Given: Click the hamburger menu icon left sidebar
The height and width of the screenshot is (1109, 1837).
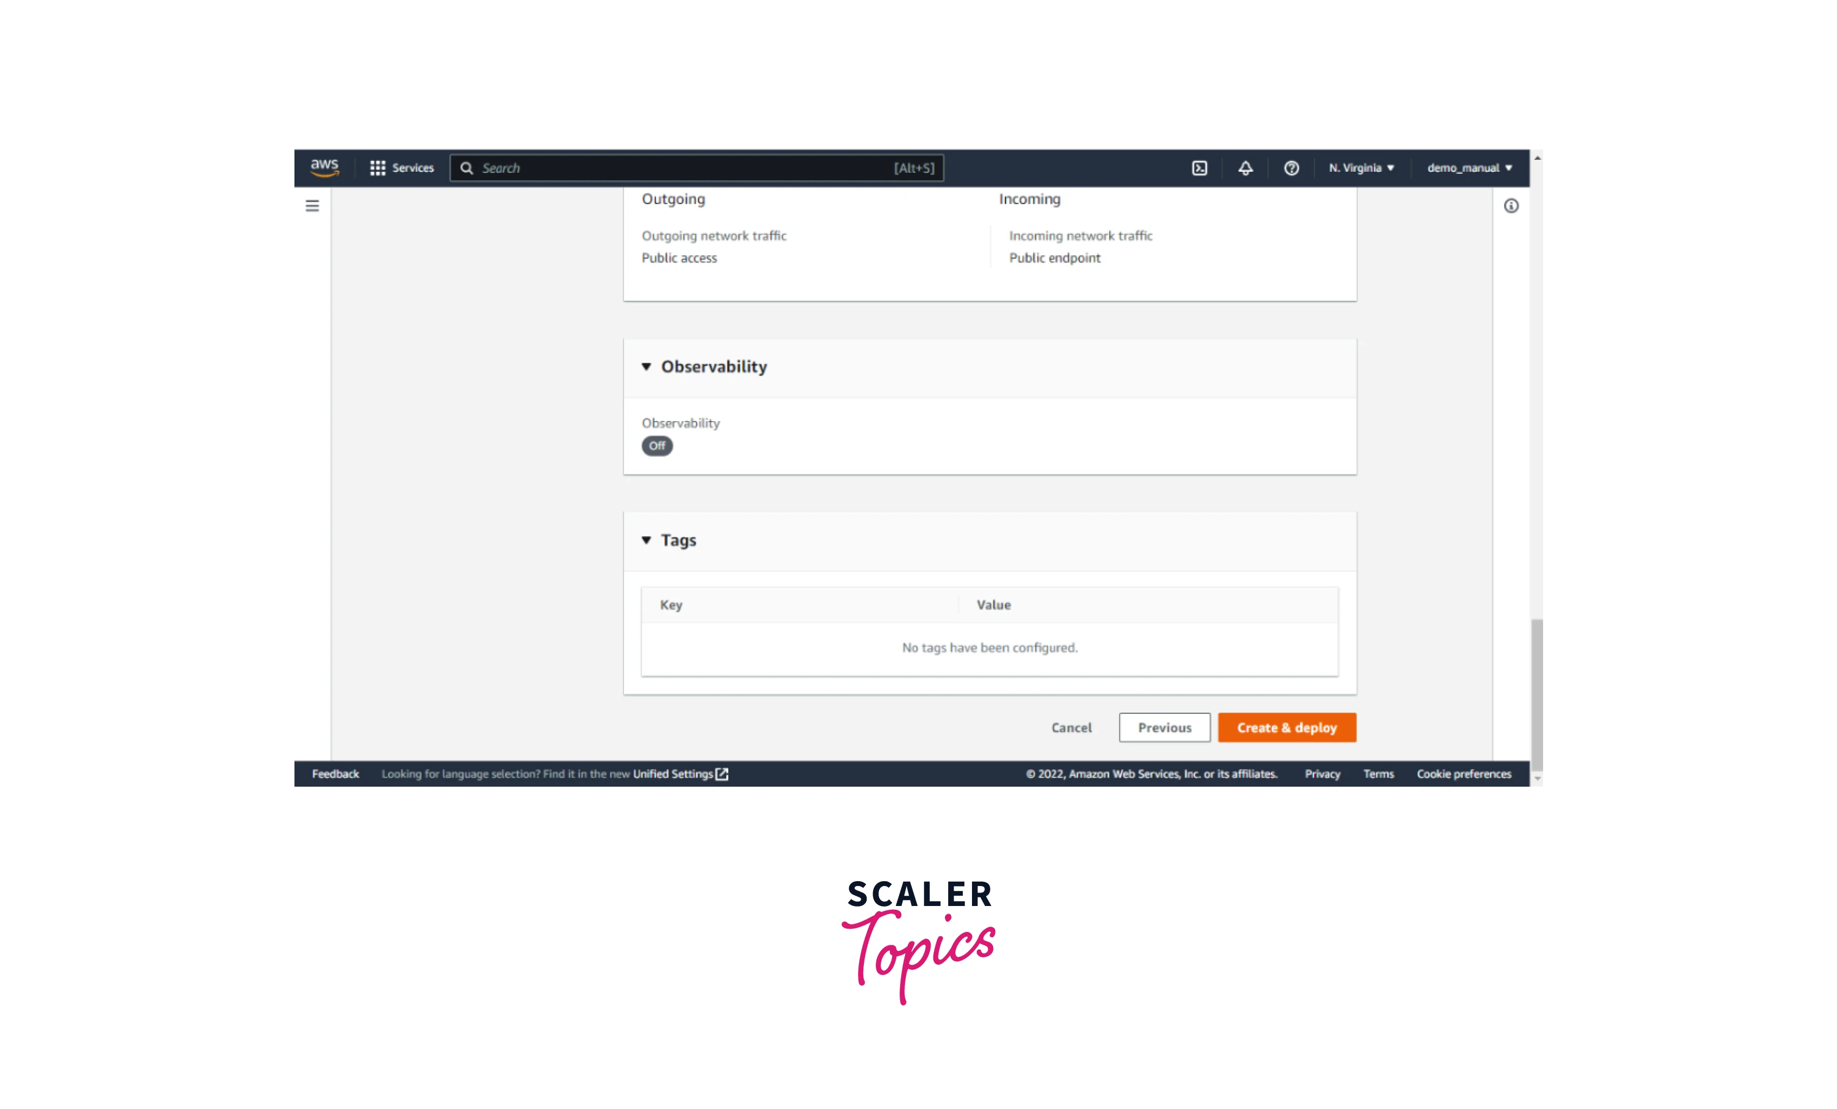Looking at the screenshot, I should pos(312,206).
